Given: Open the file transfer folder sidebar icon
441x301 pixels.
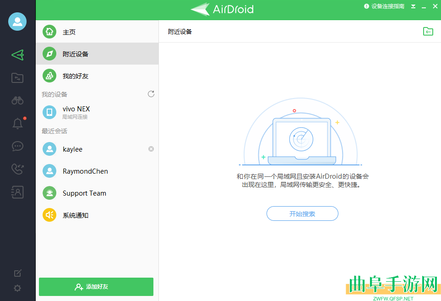Looking at the screenshot, I should (x=17, y=77).
